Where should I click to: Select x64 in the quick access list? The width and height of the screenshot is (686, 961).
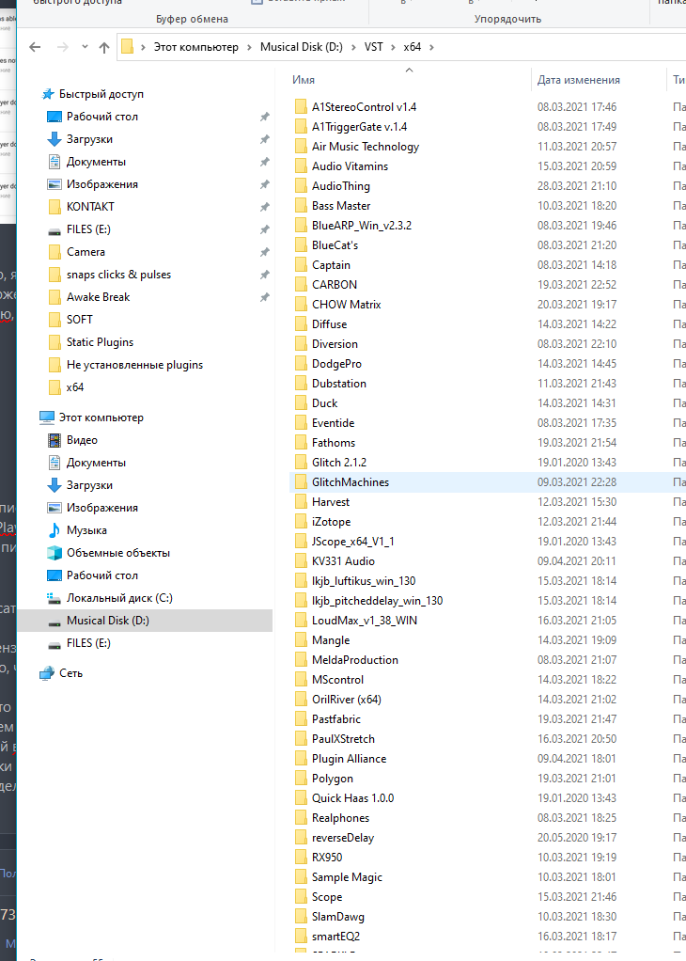tap(75, 387)
